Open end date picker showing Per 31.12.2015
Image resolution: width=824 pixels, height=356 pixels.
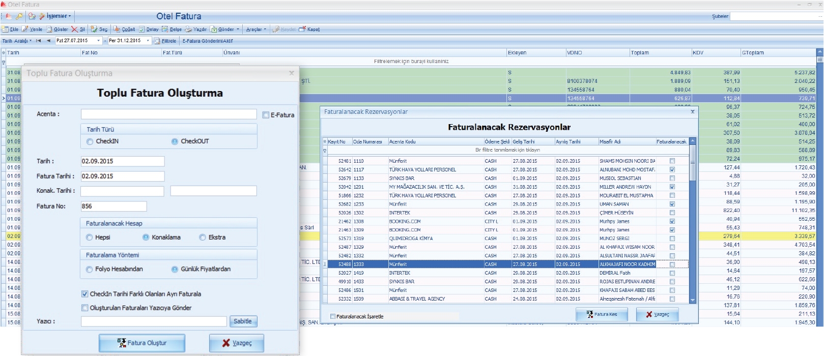[148, 41]
